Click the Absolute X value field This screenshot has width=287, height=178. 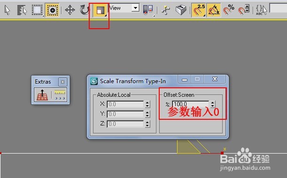[125, 104]
